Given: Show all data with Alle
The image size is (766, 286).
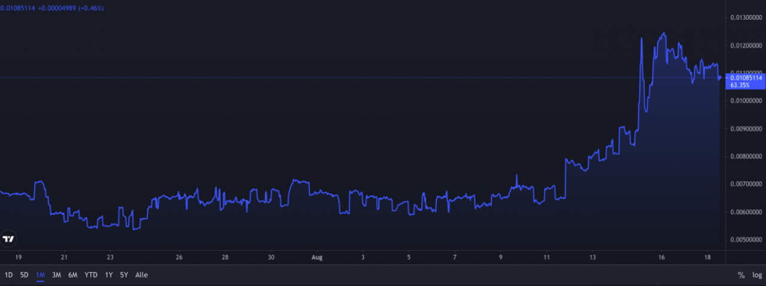Looking at the screenshot, I should pyautogui.click(x=141, y=275).
